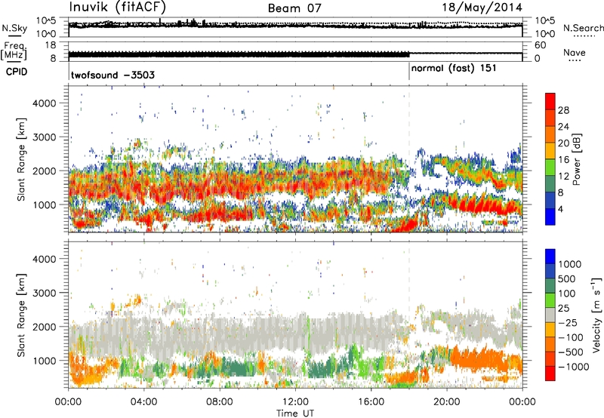604x418 pixels.
Task: Click the frequency axis value '18'
Action: pos(51,45)
